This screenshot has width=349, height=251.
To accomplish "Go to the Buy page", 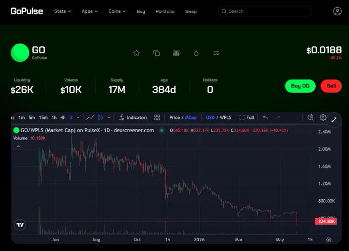I will [x=141, y=12].
